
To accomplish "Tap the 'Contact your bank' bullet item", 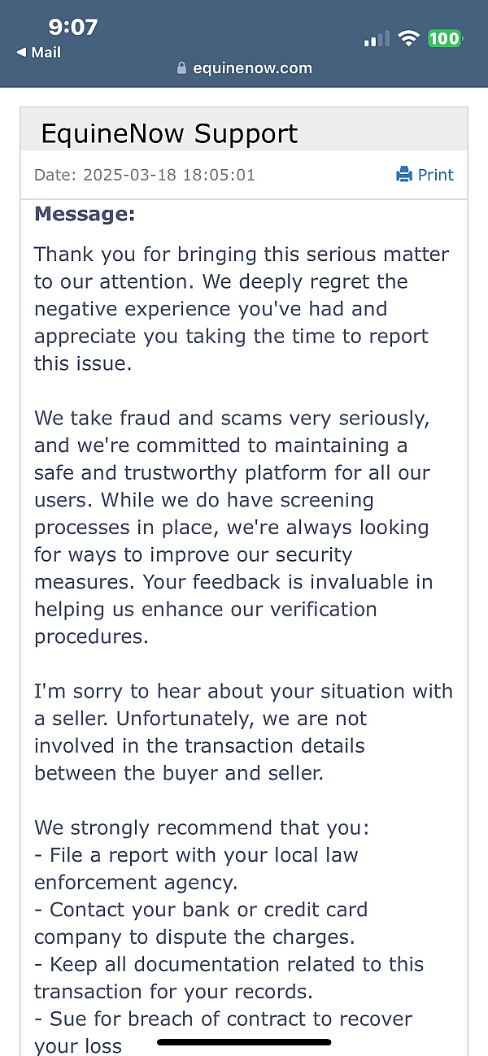I will pyautogui.click(x=202, y=923).
